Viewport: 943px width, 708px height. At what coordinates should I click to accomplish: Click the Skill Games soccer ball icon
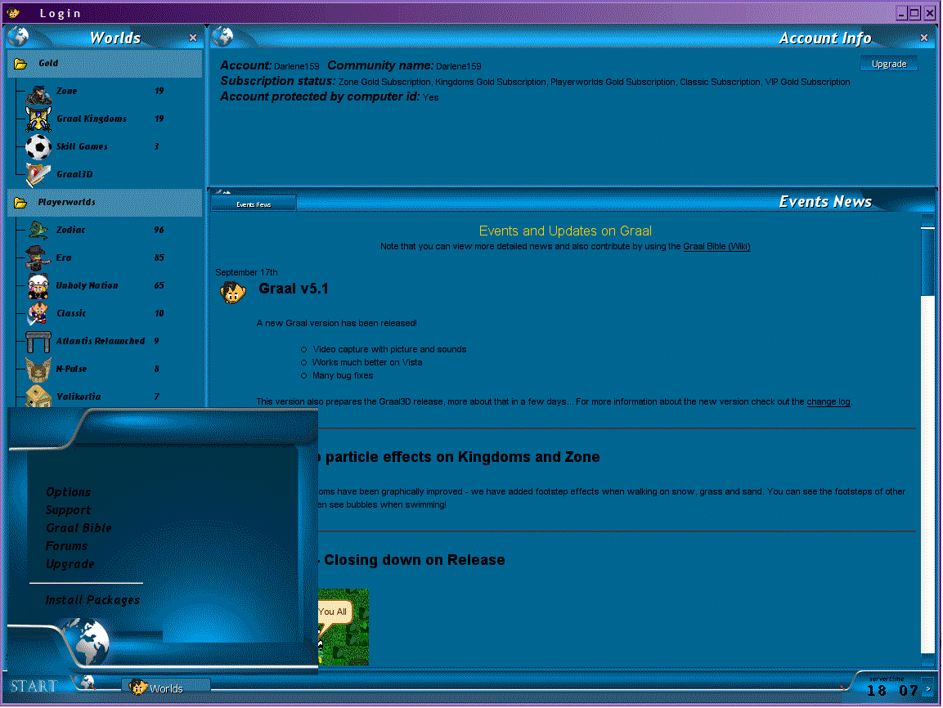[38, 146]
